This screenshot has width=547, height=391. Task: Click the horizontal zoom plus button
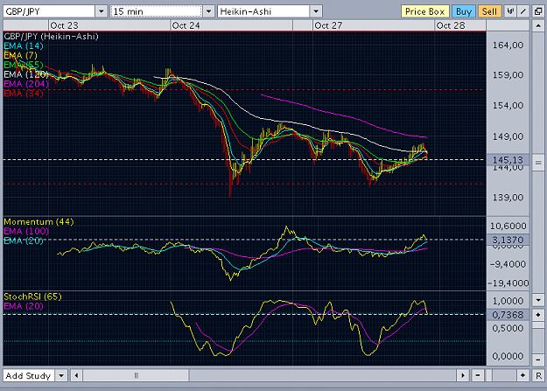522,375
